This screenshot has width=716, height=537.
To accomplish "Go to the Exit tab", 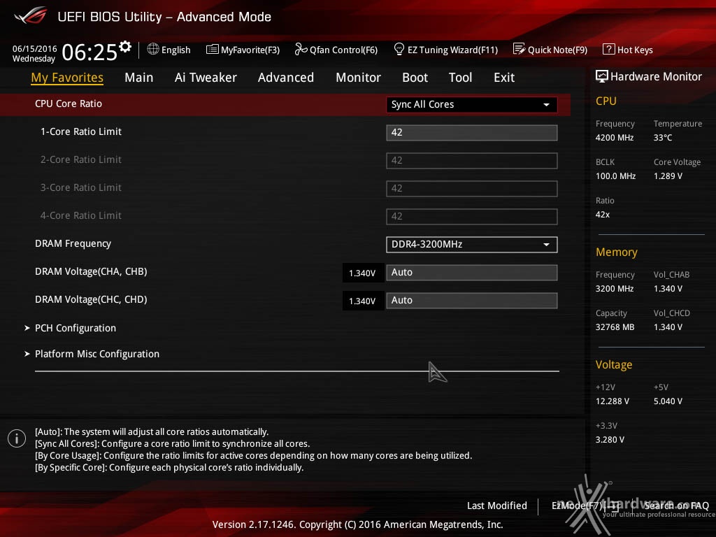I will 504,78.
